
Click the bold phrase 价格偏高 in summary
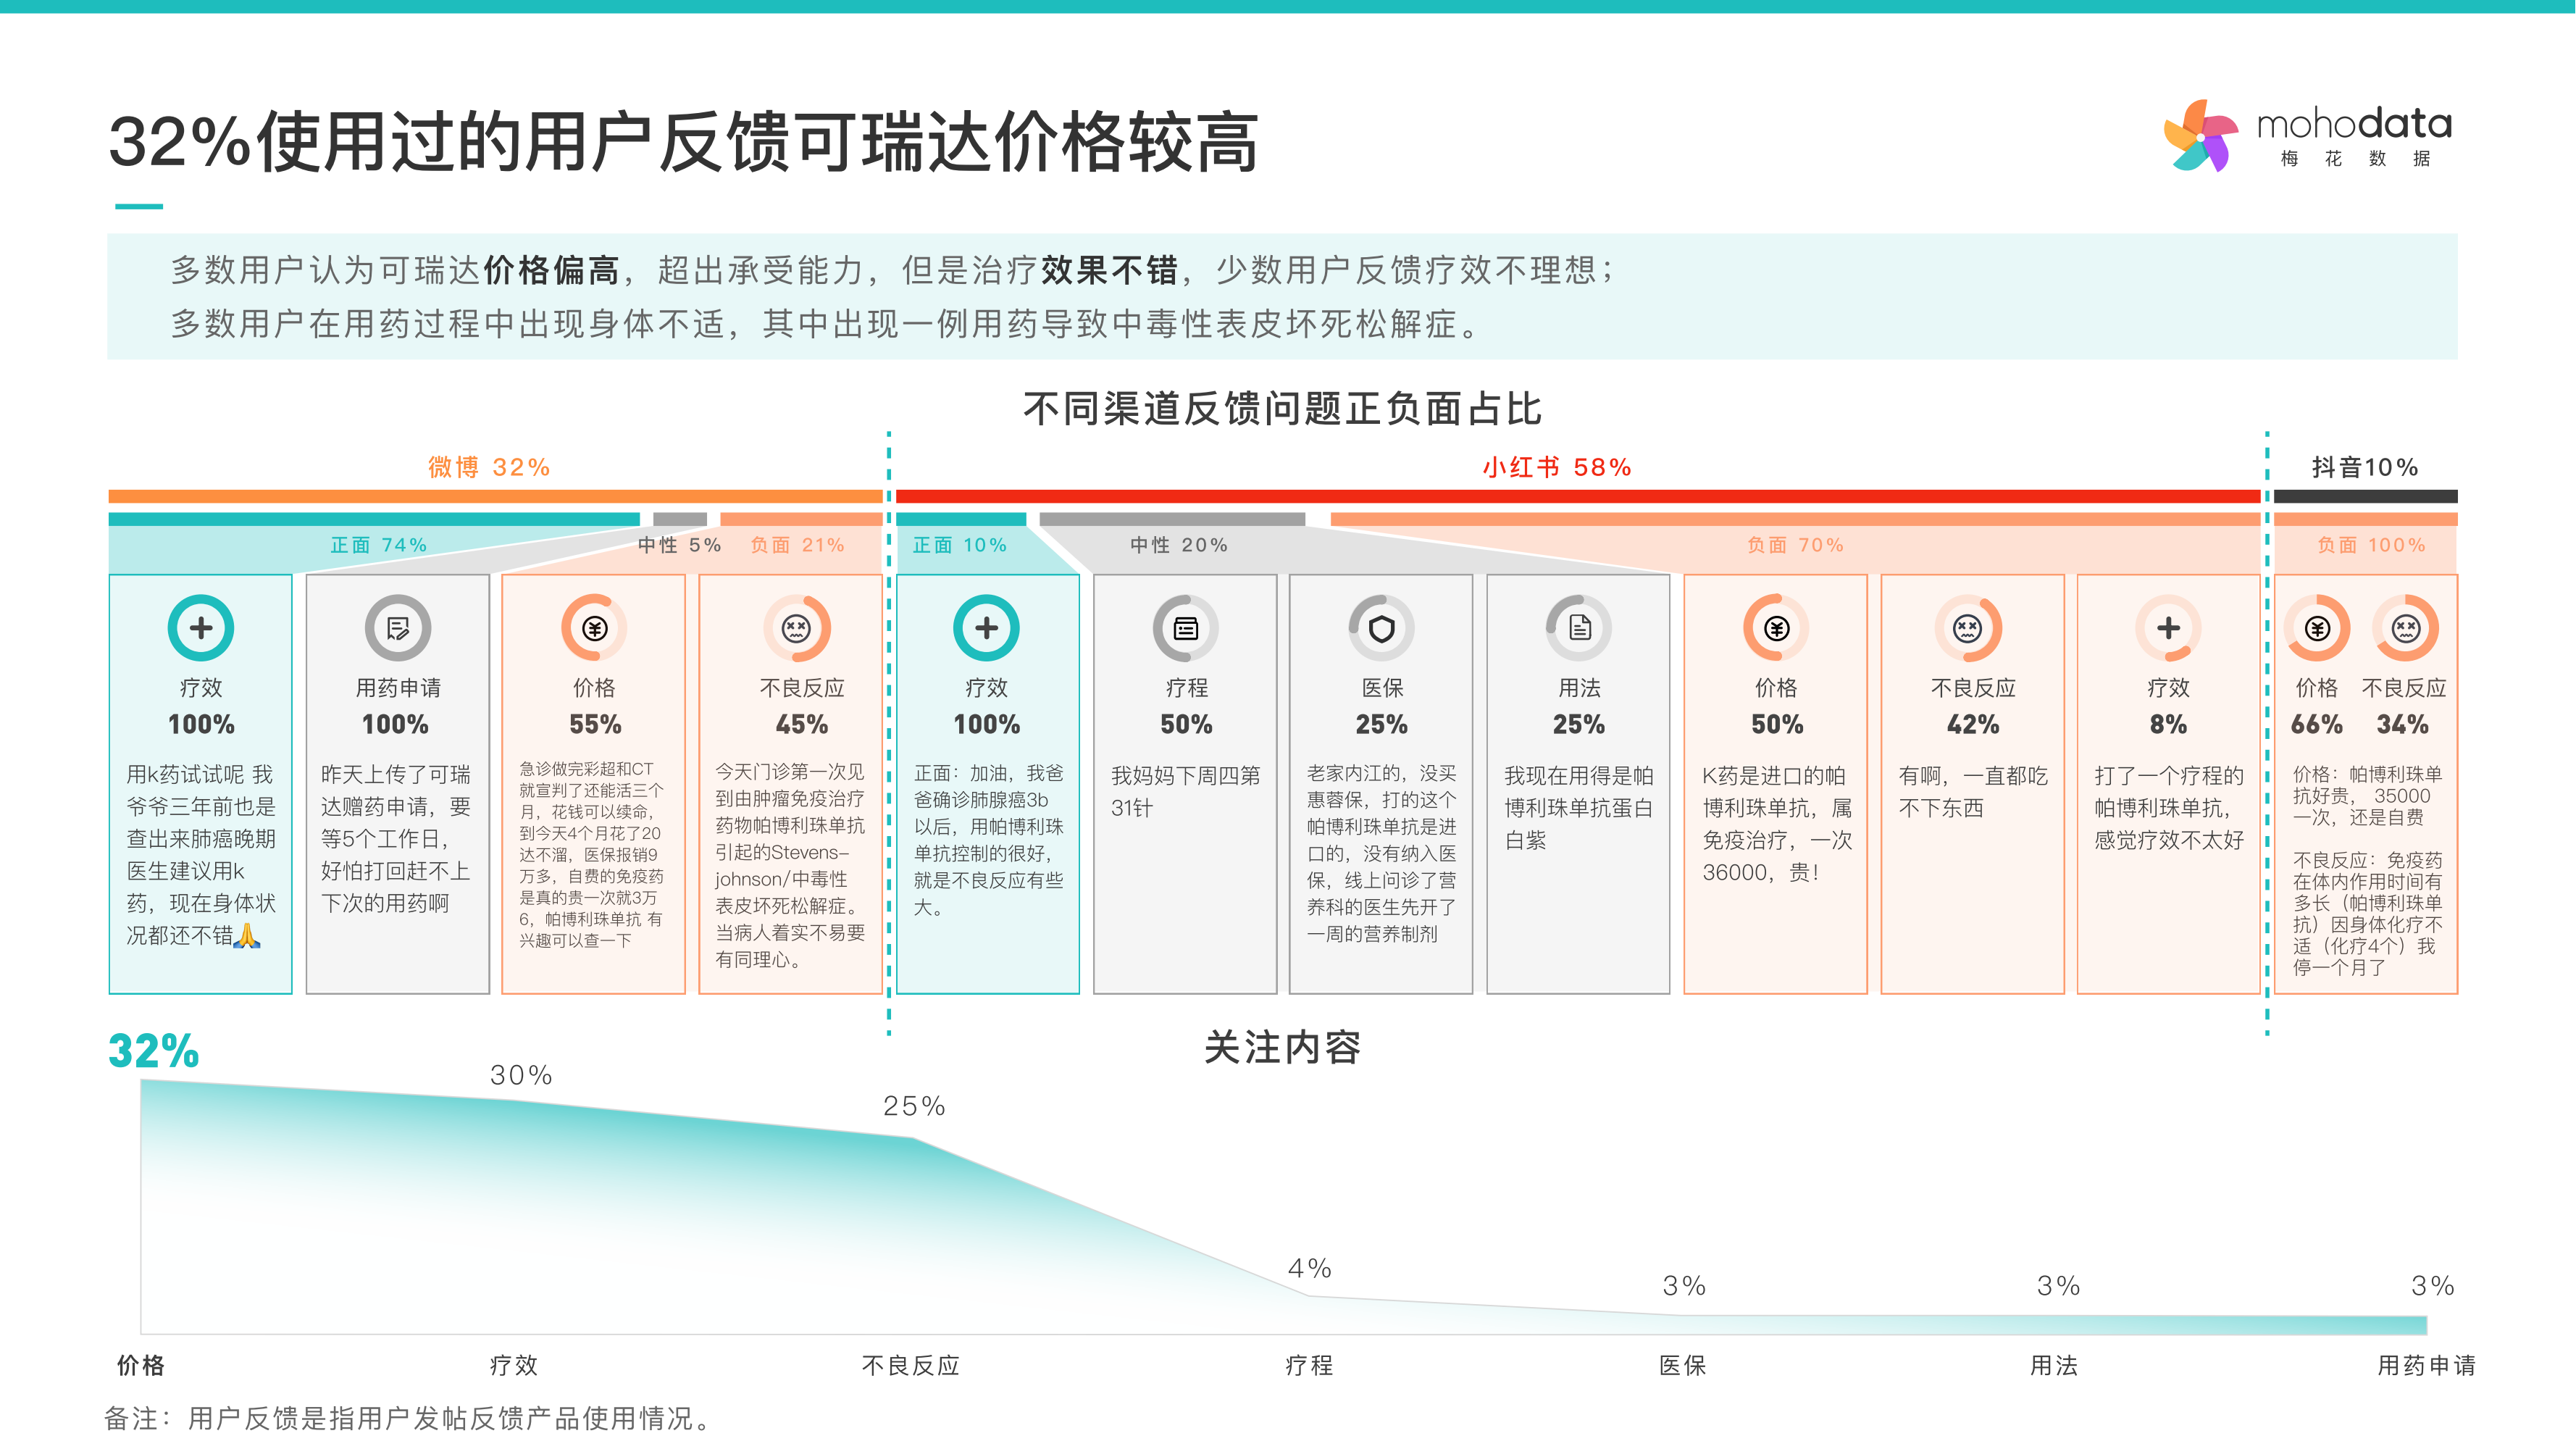click(552, 270)
